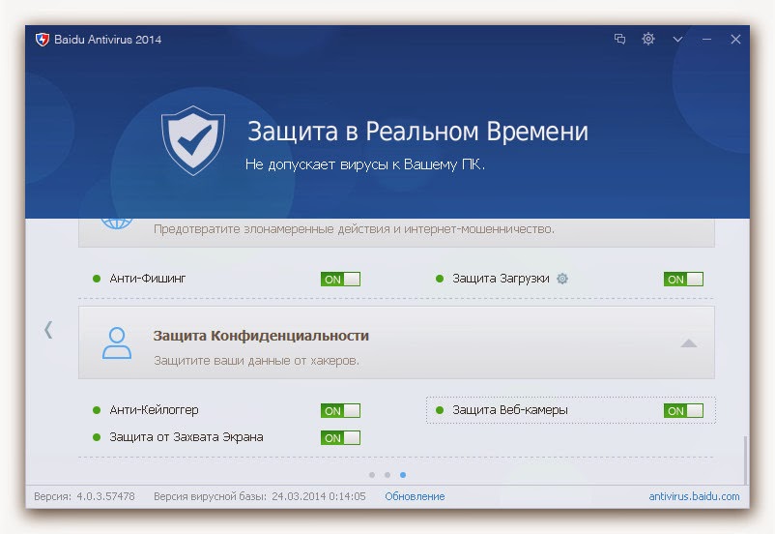This screenshot has width=775, height=534.
Task: Click the Обновление update link
Action: [x=415, y=496]
